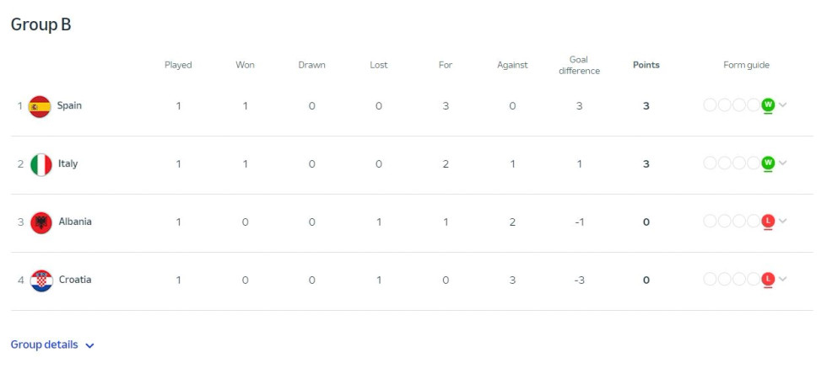Click the Italy flag icon
Screen dimensions: 827x374
[x=41, y=164]
